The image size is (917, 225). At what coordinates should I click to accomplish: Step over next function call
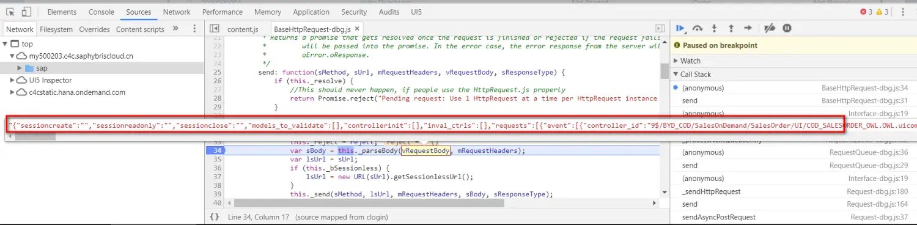pos(698,28)
